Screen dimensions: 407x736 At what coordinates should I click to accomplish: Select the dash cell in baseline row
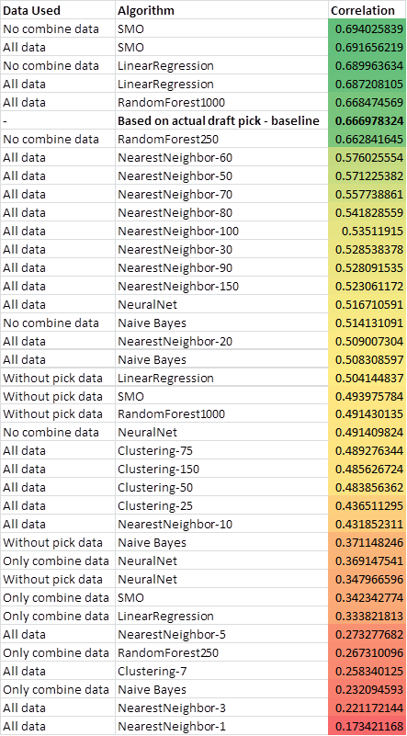point(58,120)
